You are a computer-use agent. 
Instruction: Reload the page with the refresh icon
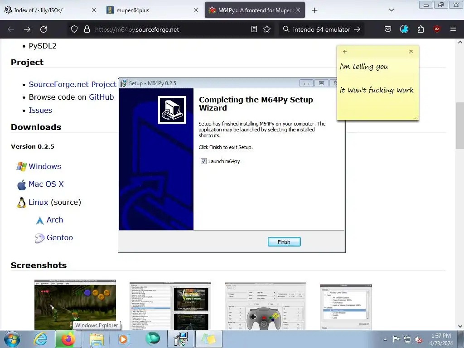click(43, 29)
